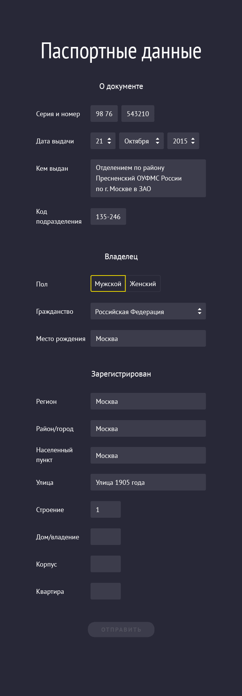Click the empty Дом/владение field

[x=105, y=537]
